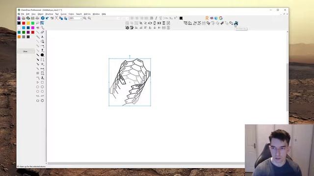Click the vertical scrollbar of the canvas
Image resolution: width=314 pixels, height=176 pixels.
[288, 88]
